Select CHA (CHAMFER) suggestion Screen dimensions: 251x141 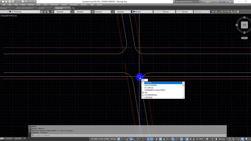point(162,85)
